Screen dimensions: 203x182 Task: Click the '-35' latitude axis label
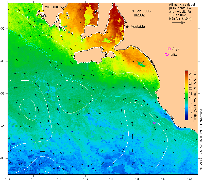pos(3,29)
